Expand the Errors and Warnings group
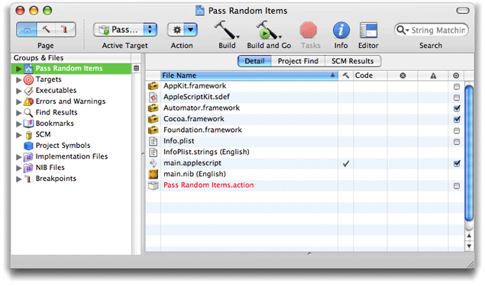Viewport: 485px width, 286px height. coord(18,102)
